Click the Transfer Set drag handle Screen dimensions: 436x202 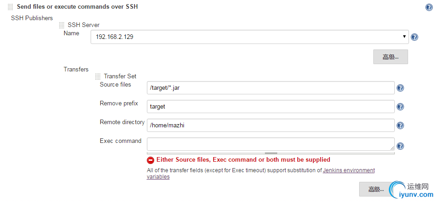97,76
